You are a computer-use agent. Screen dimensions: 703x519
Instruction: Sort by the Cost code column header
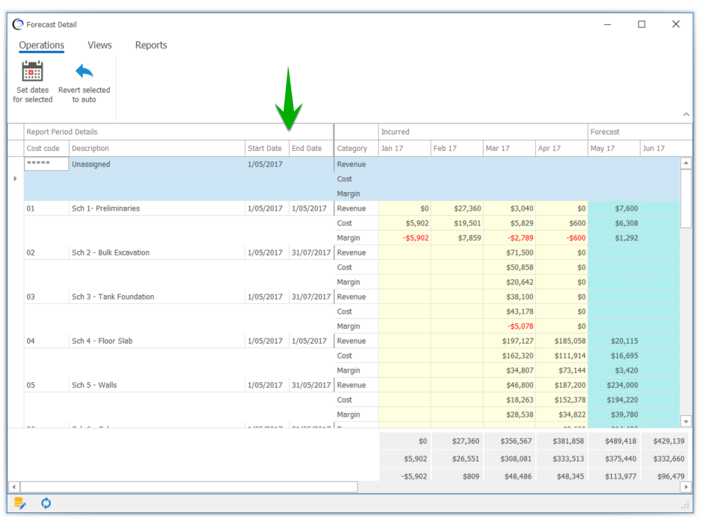[x=46, y=148]
